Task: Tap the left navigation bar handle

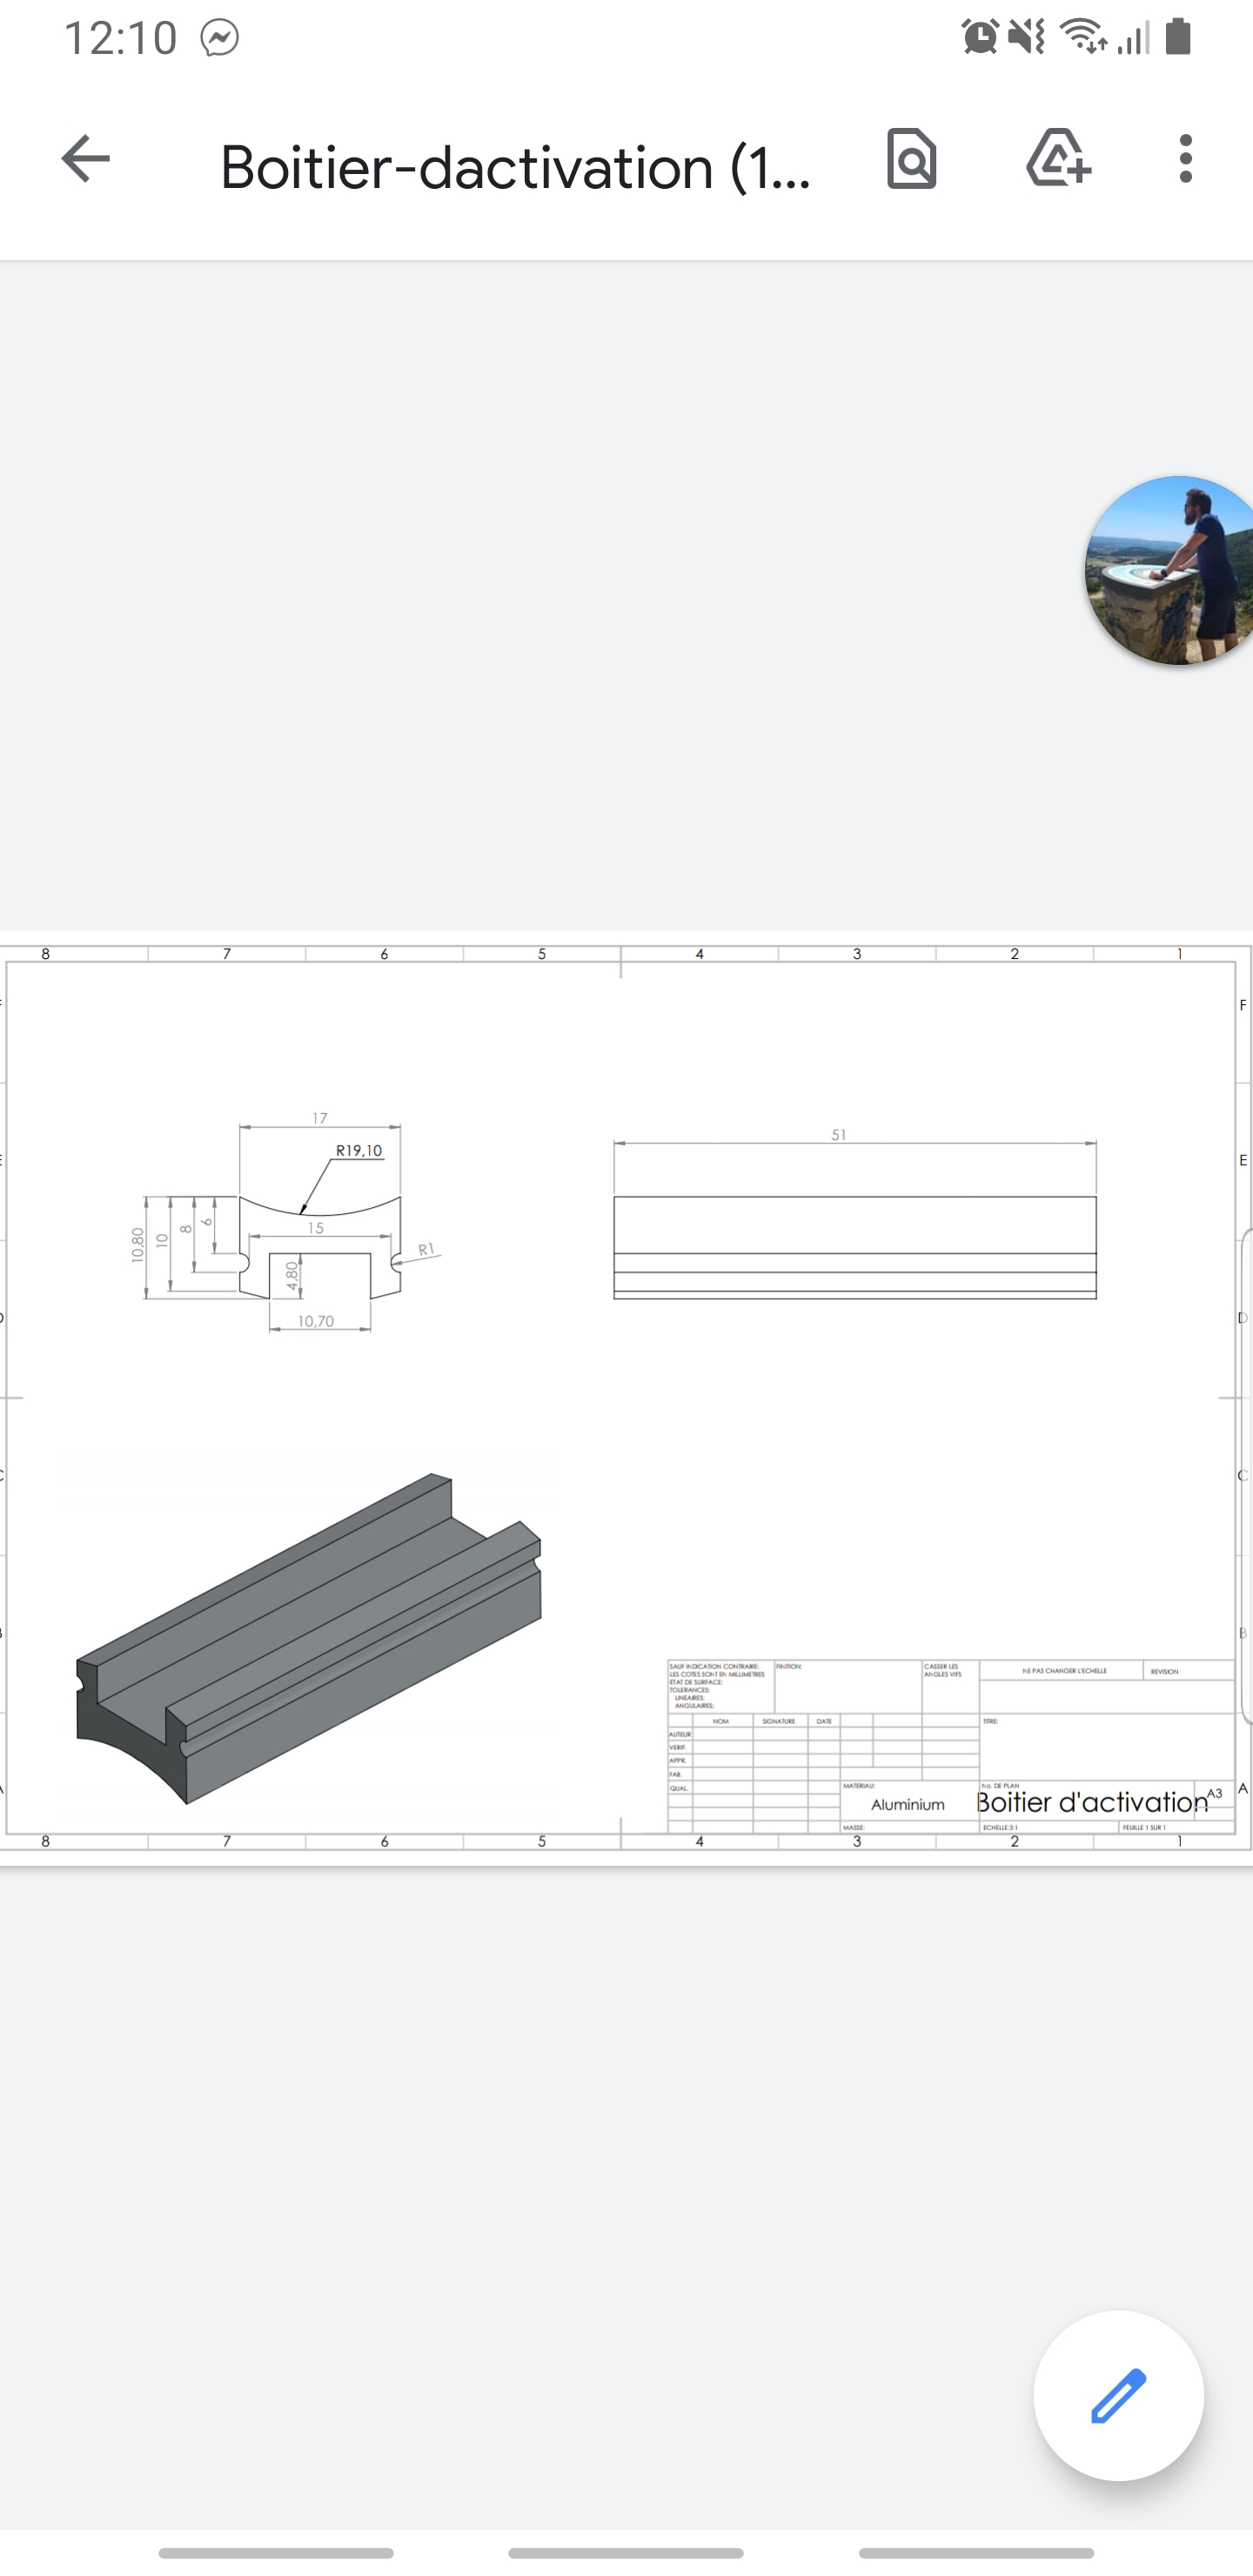Action: tap(276, 2553)
